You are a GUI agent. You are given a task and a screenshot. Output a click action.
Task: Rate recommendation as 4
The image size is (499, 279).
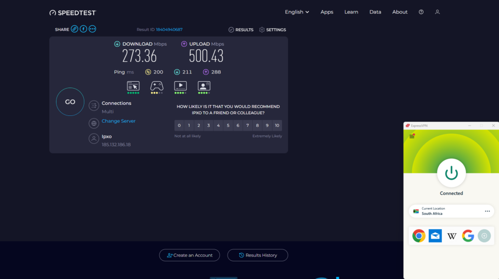[218, 126]
